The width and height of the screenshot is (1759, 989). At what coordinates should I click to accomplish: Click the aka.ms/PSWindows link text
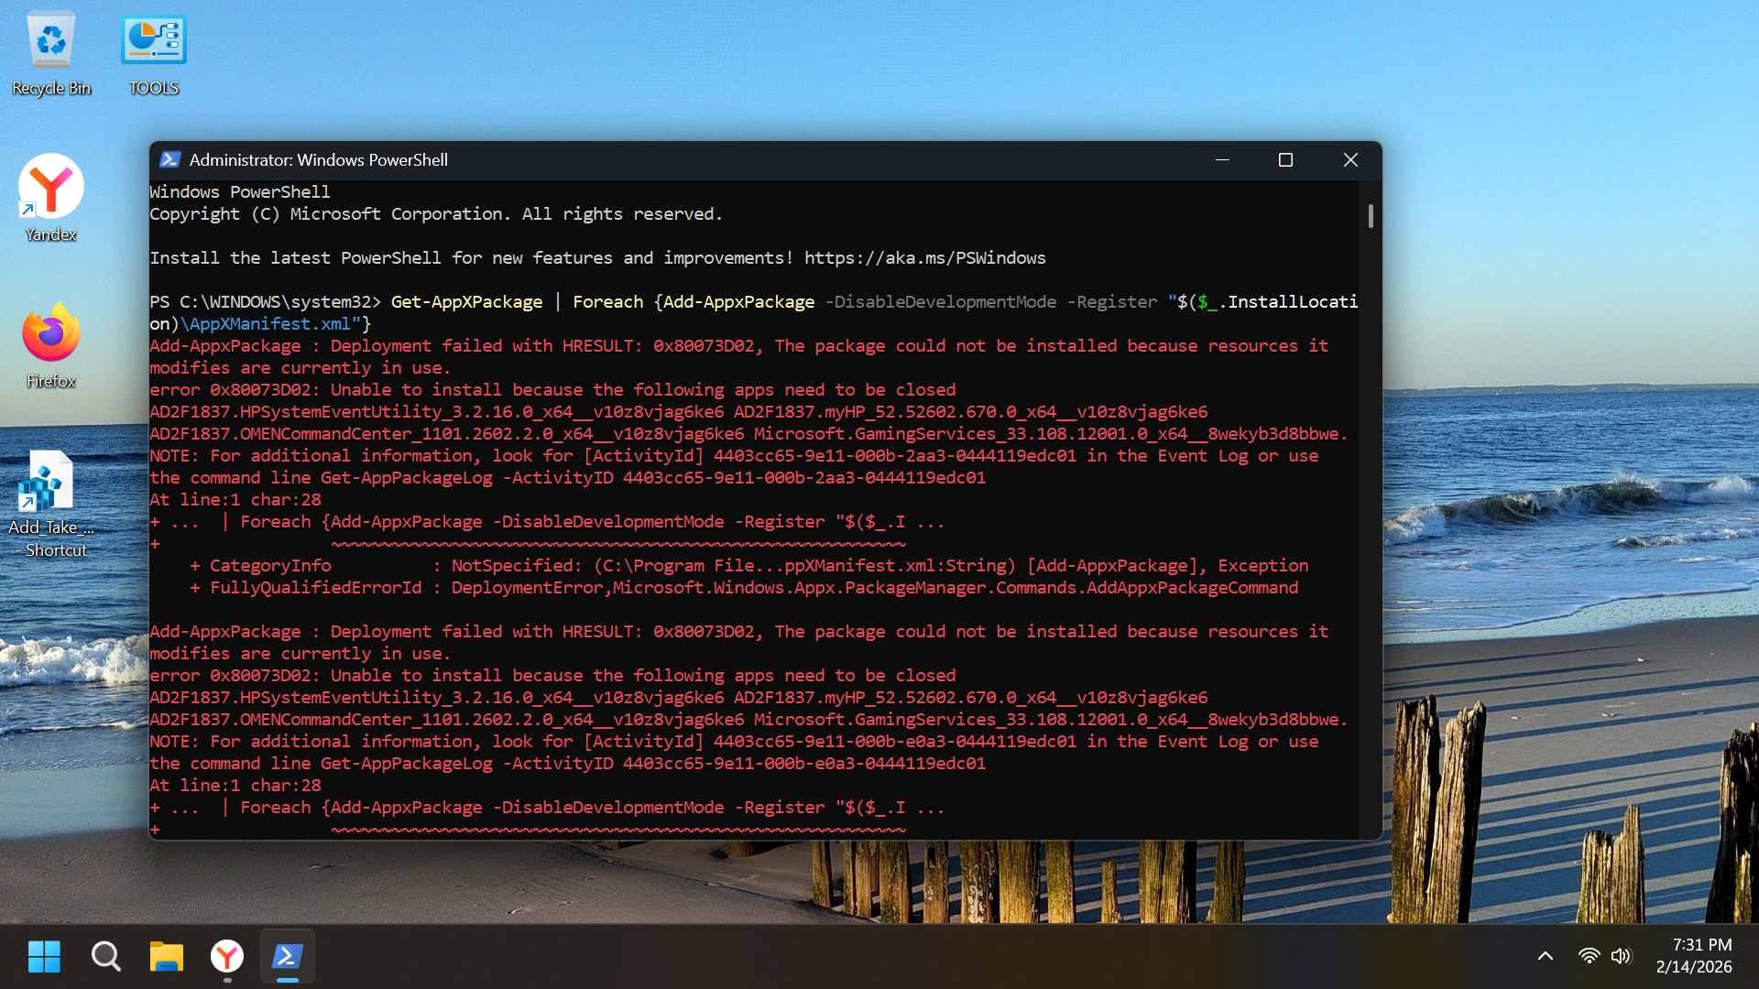(x=924, y=258)
